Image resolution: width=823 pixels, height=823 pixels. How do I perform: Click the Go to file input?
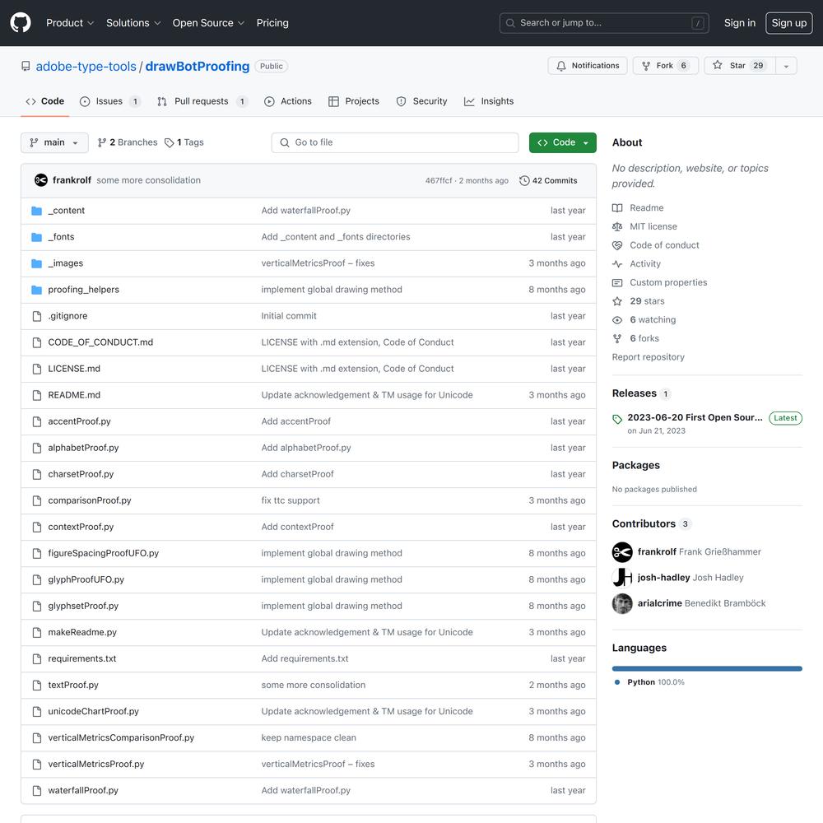click(x=395, y=142)
